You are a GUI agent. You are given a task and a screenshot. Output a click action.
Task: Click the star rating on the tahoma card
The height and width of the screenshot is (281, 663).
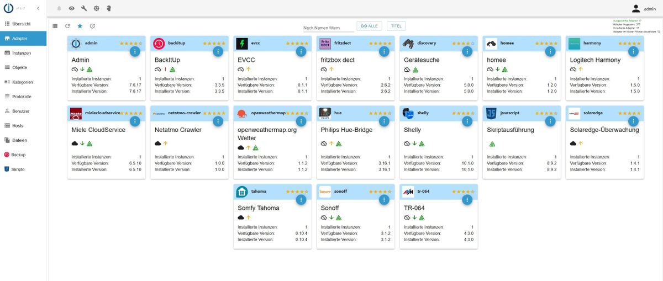[x=297, y=192]
